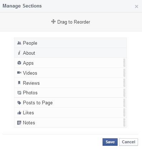Select the Notes row drag handle
This screenshot has height=149, width=142.
point(124,123)
